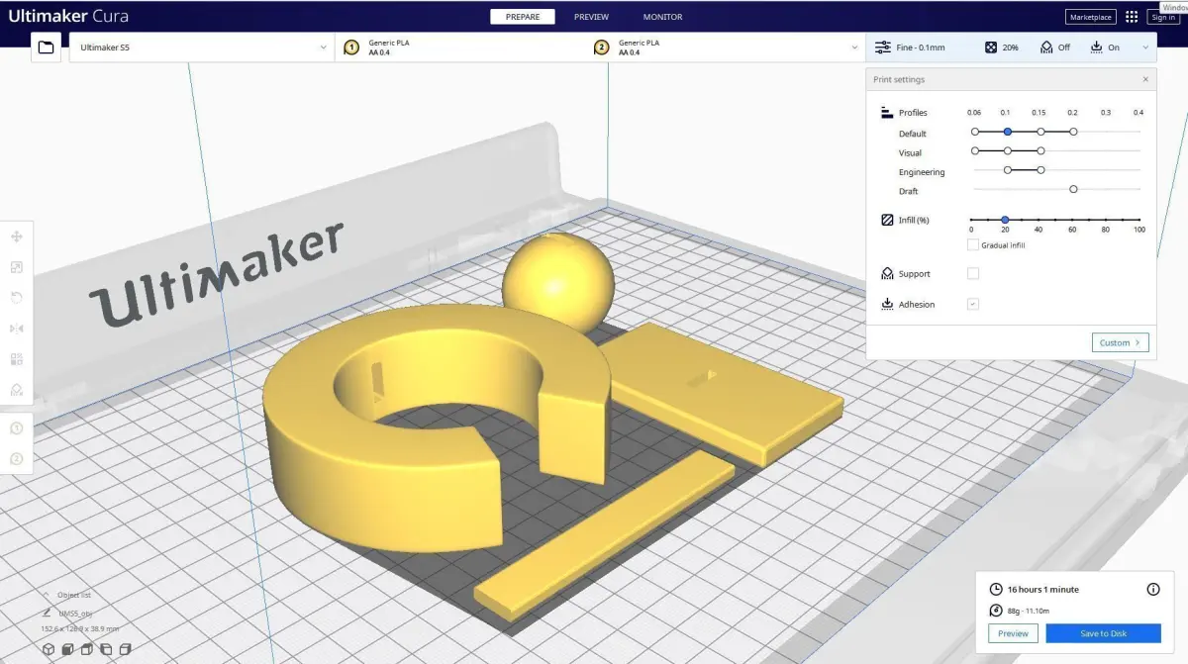1188x664 pixels.
Task: Select Visual profile at 0.15 layer height
Action: [1040, 150]
